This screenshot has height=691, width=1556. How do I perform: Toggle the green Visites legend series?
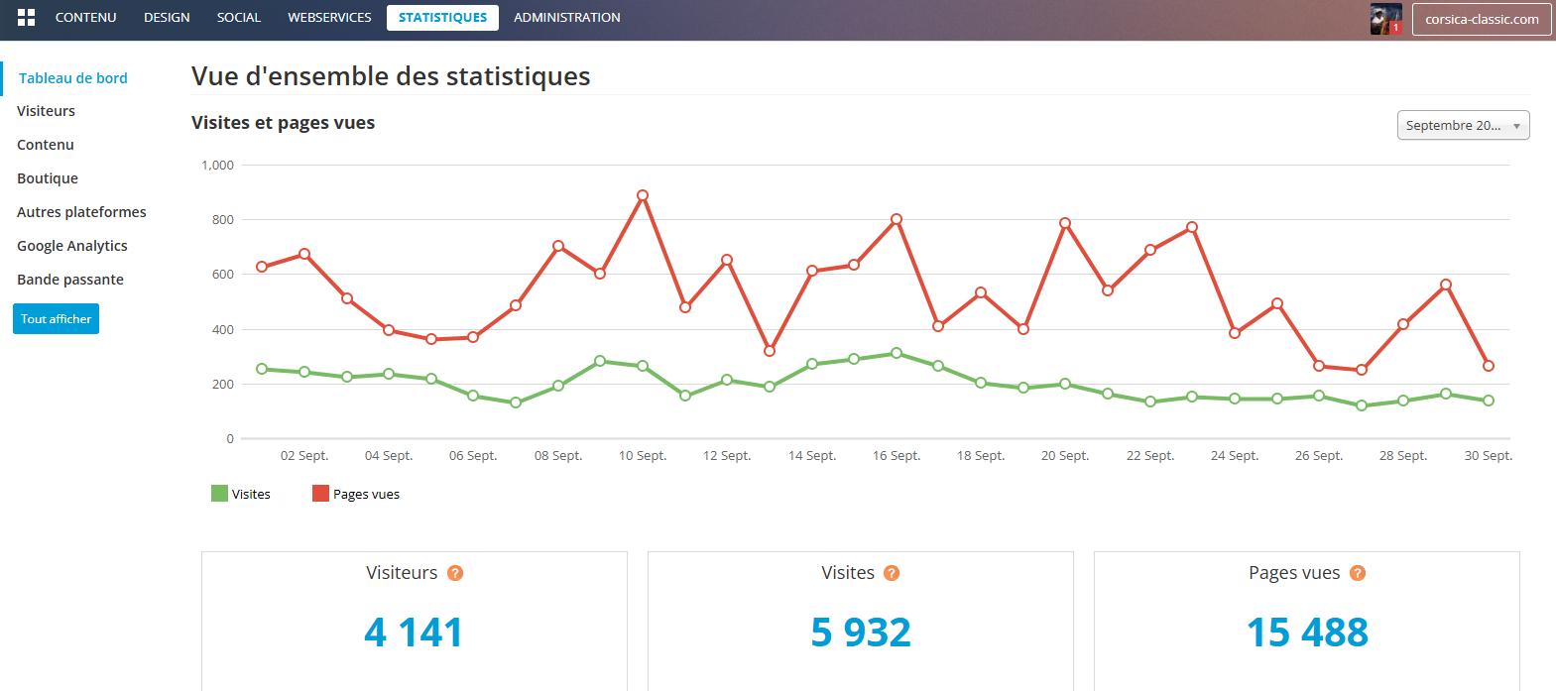(x=241, y=494)
